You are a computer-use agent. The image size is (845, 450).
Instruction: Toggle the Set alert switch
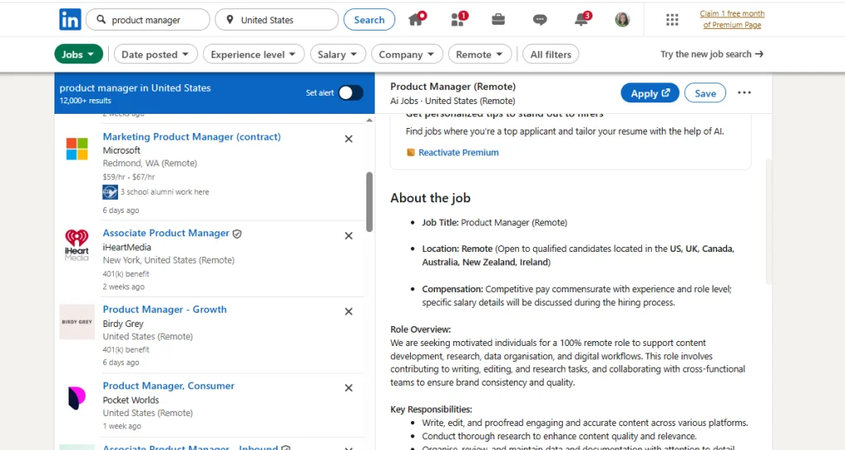[x=351, y=92]
